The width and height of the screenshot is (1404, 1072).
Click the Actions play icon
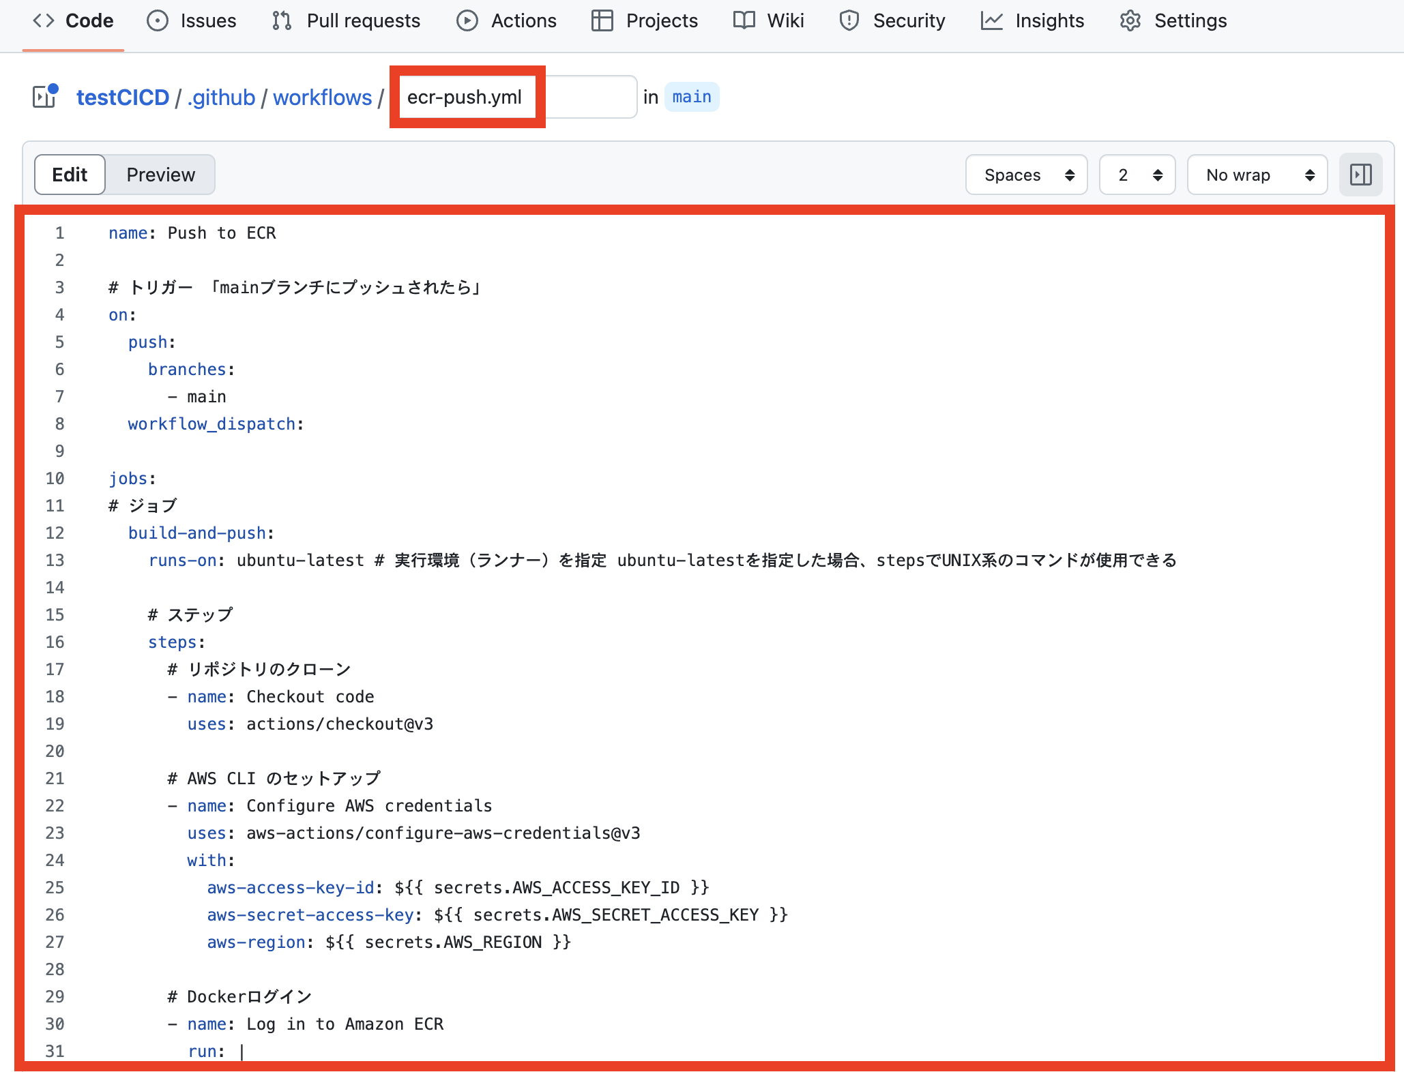[x=467, y=20]
